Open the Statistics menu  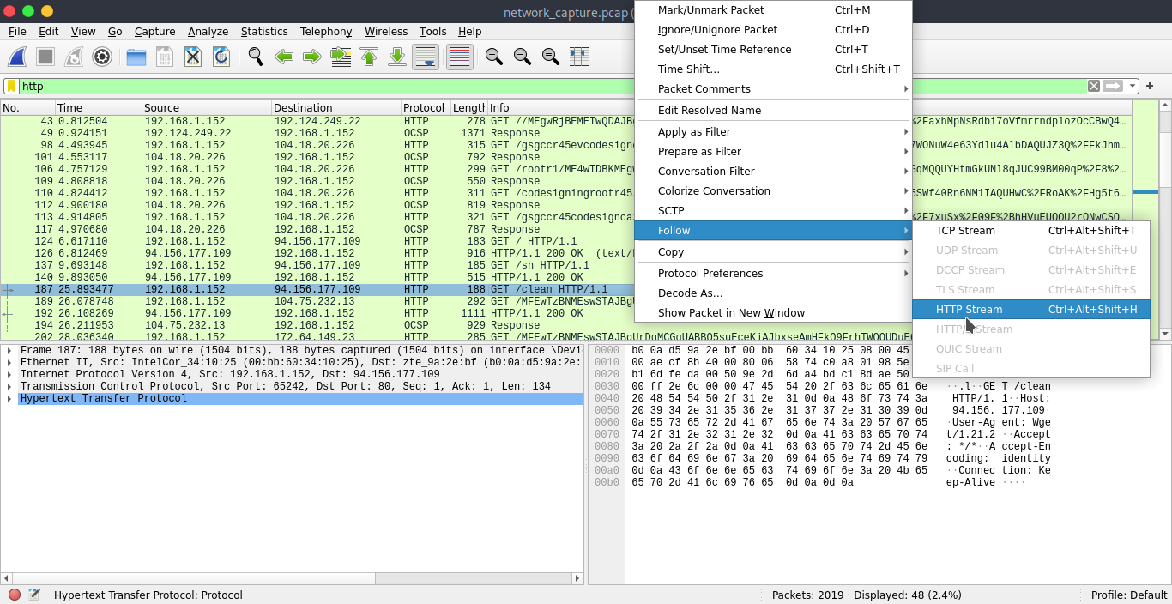(x=263, y=32)
